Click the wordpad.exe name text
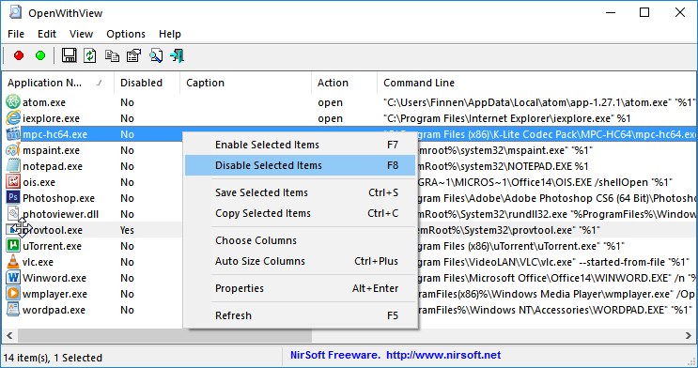Screen dimensions: 698x368 pyautogui.click(x=54, y=310)
